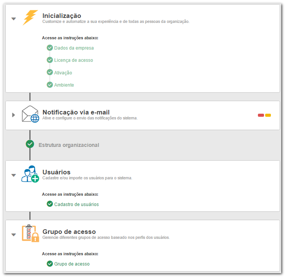The width and height of the screenshot is (285, 277).
Task: Click check mark beside Licença de acesso
Action: (x=50, y=60)
